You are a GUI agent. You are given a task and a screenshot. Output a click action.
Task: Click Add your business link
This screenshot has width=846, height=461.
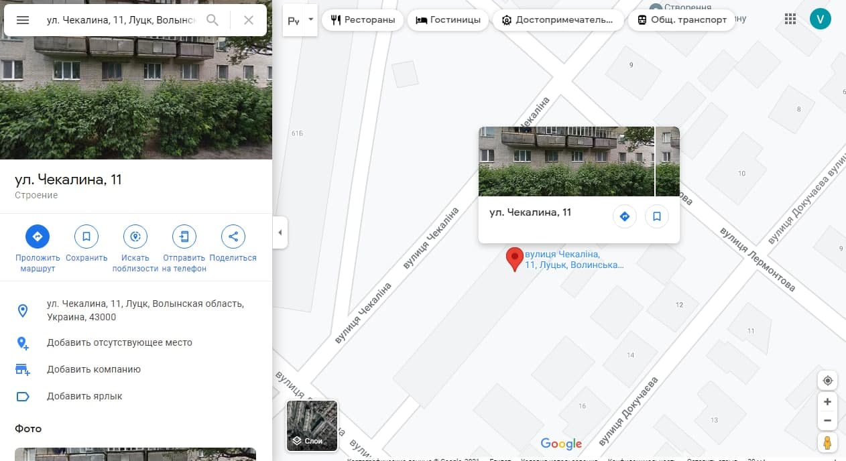(x=94, y=369)
